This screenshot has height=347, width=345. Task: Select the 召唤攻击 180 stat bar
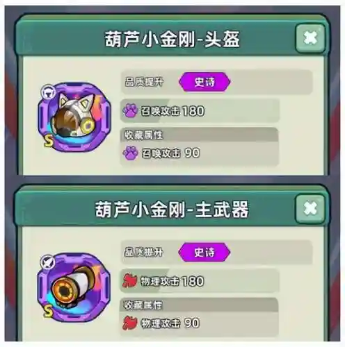pos(200,110)
